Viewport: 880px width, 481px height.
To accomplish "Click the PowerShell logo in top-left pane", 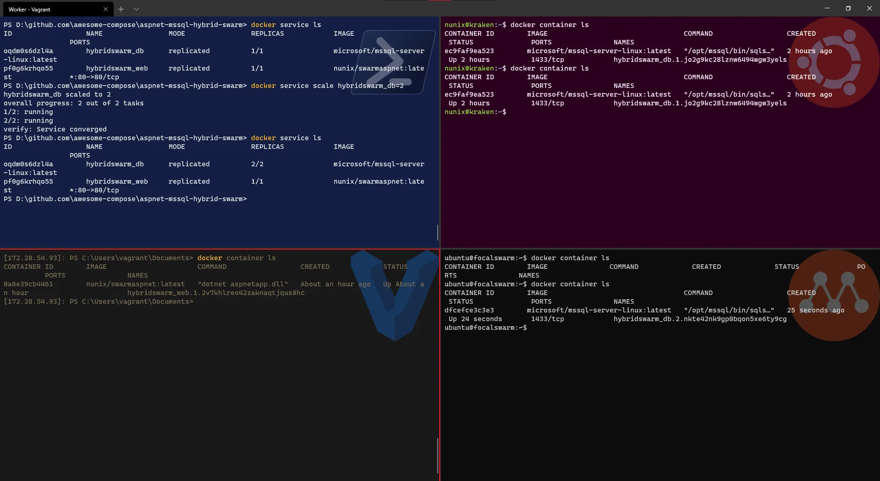I will click(x=393, y=62).
